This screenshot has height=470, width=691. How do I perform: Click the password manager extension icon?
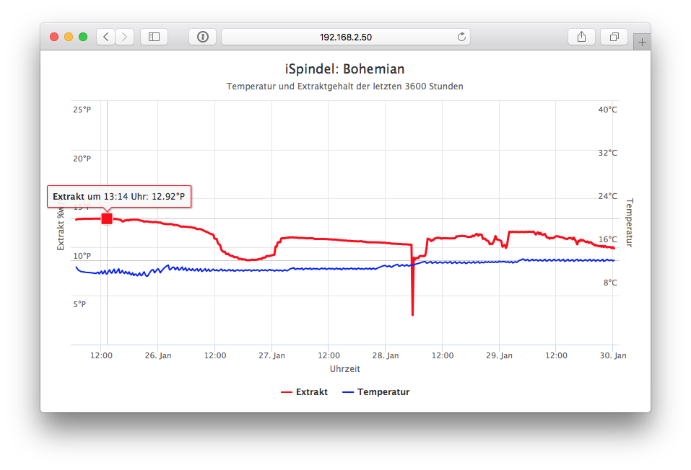coord(203,37)
